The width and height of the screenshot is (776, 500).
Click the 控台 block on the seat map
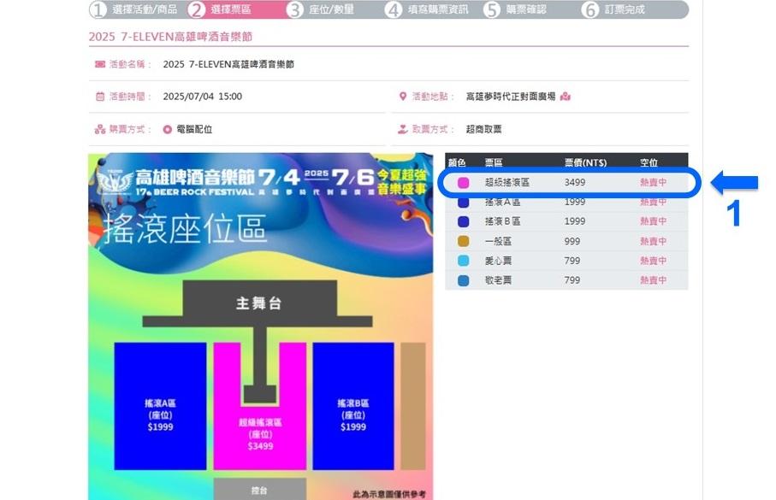(x=260, y=489)
